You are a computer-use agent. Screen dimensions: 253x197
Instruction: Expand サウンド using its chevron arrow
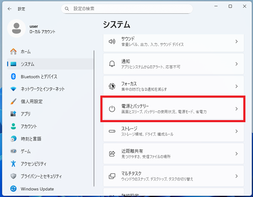tap(236, 41)
